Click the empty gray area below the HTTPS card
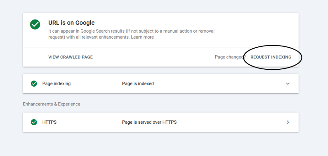The image size is (328, 156). point(161,144)
